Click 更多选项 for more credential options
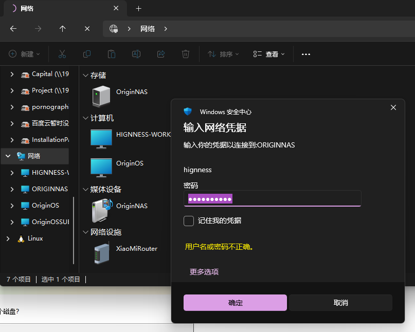The image size is (415, 332). point(204,271)
